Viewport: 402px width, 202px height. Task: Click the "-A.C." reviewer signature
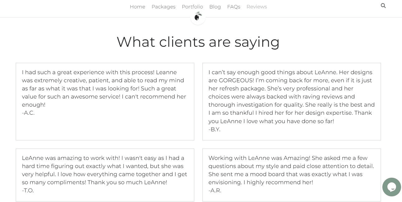(28, 113)
